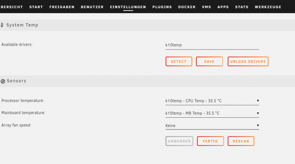Click the ANWENDEN button
Screen dimensions: 295x164
coord(179,141)
